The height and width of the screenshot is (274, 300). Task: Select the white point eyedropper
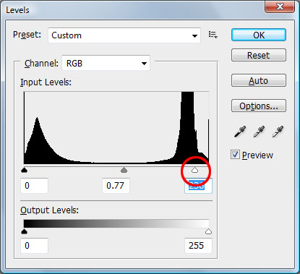click(278, 132)
